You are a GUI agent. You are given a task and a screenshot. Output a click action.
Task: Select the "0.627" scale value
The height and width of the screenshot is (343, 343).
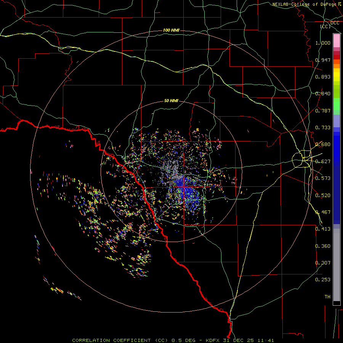tap(323, 162)
